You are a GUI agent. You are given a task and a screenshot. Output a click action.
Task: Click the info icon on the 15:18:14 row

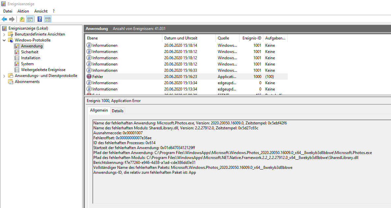(x=89, y=45)
